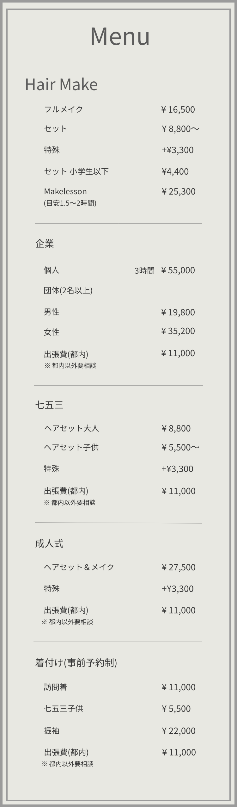Select the フルメイク menu item
This screenshot has width=237, height=807.
tap(64, 109)
